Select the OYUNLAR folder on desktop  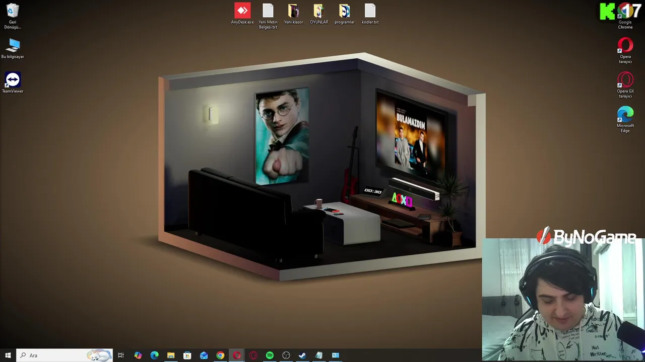click(x=319, y=14)
